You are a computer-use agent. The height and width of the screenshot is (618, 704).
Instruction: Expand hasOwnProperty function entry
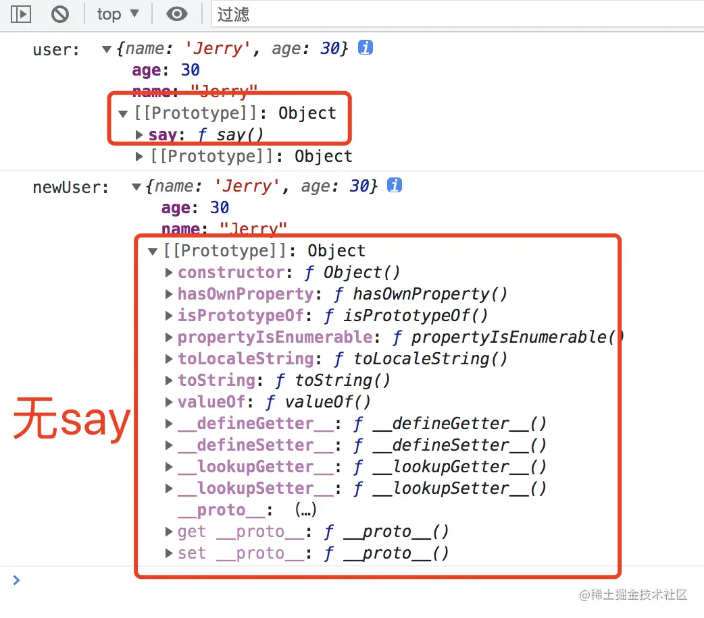tap(169, 293)
